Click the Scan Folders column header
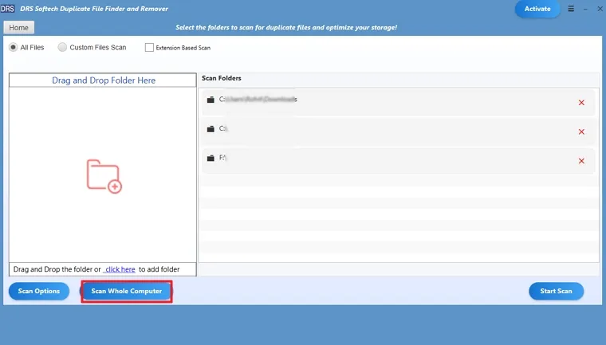The height and width of the screenshot is (345, 606). [x=222, y=78]
